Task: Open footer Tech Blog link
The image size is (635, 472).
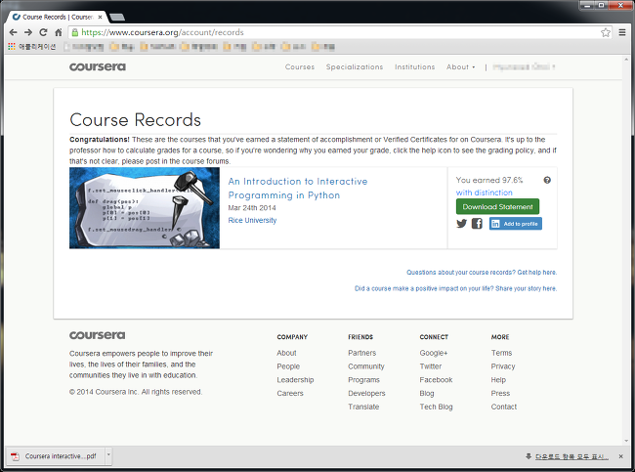Action: pyautogui.click(x=436, y=407)
